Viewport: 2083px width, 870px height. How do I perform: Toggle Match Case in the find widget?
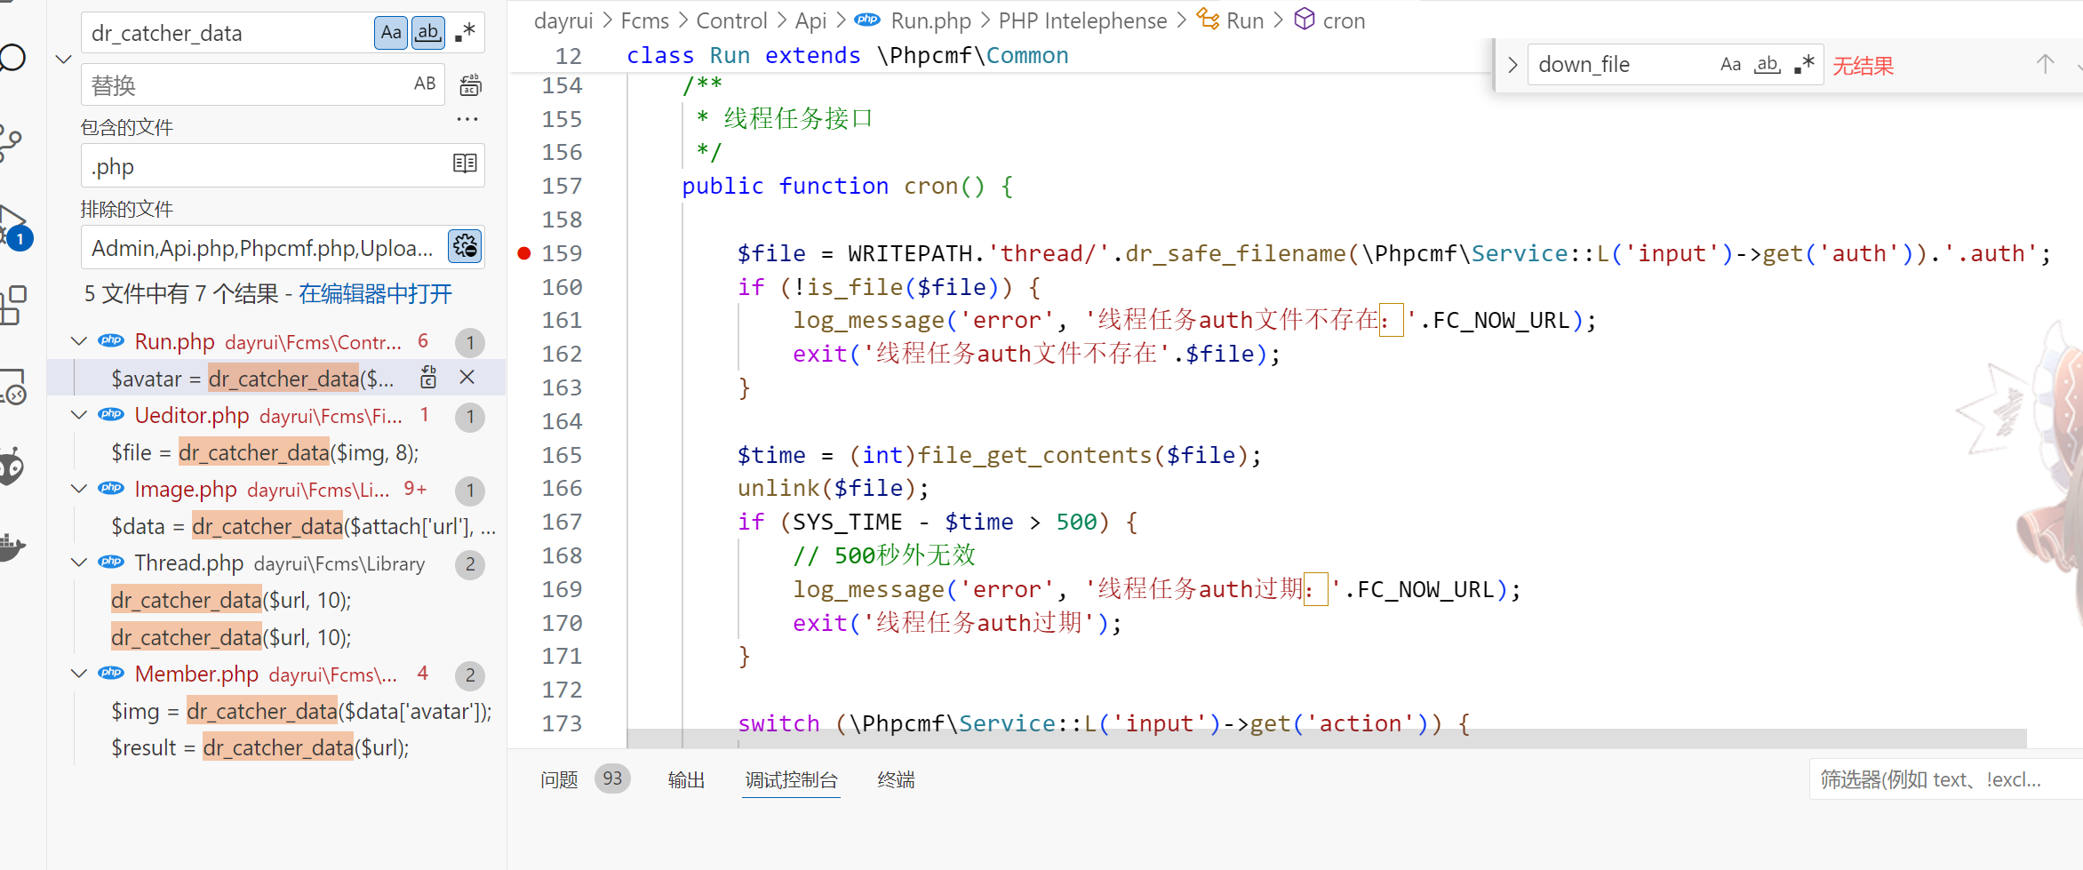[x=1730, y=65]
